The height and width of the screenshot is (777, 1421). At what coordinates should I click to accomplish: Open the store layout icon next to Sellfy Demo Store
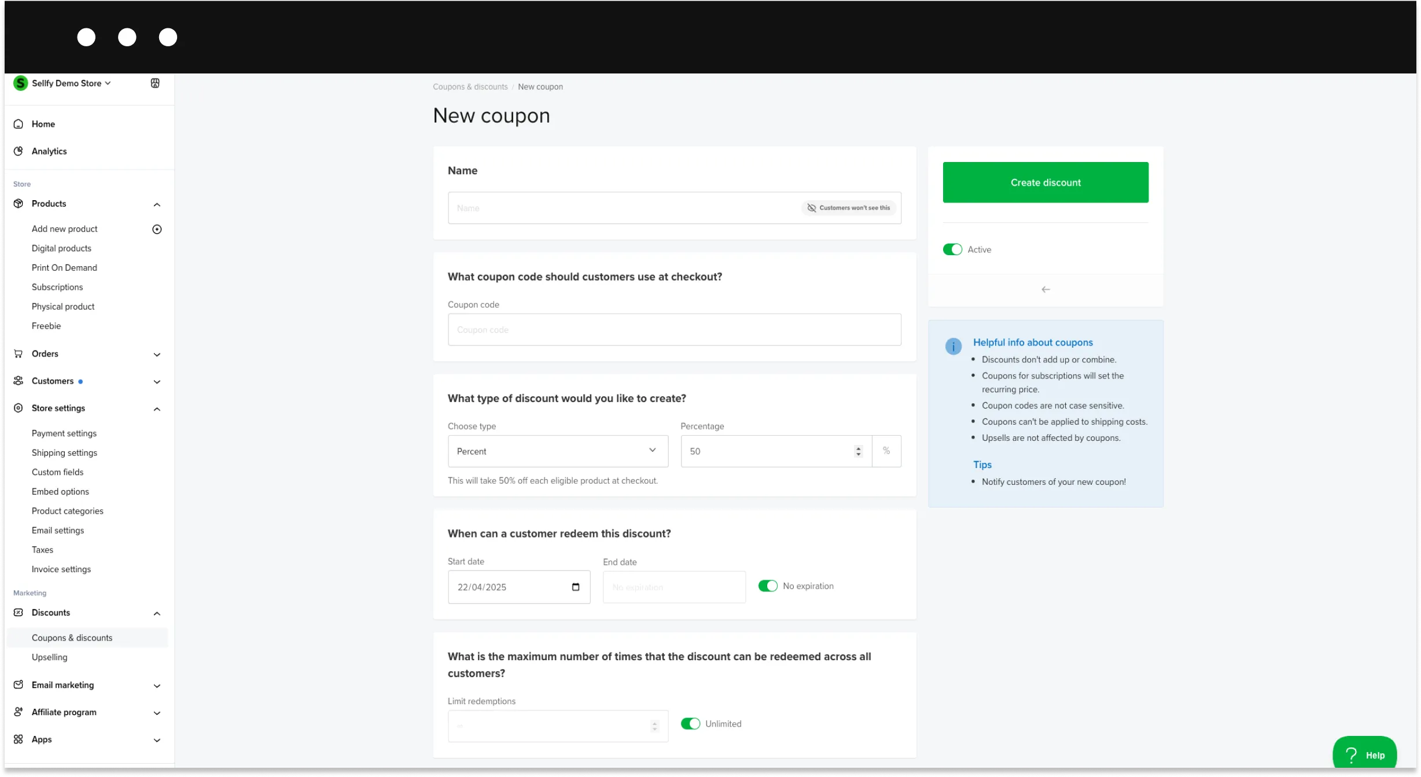(x=155, y=83)
